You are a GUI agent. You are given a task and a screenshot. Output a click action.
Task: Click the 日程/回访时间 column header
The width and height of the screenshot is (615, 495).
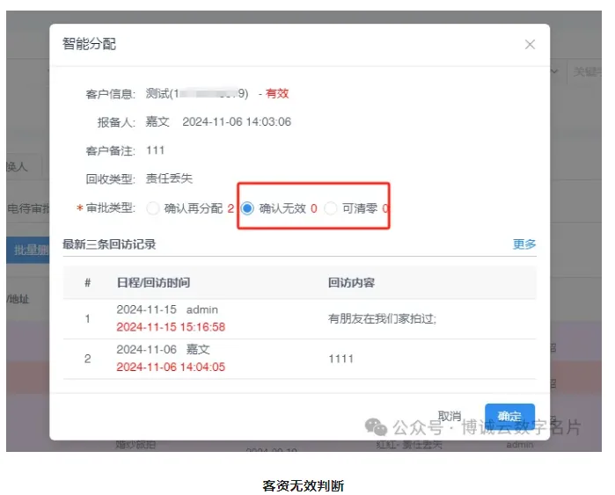(153, 283)
